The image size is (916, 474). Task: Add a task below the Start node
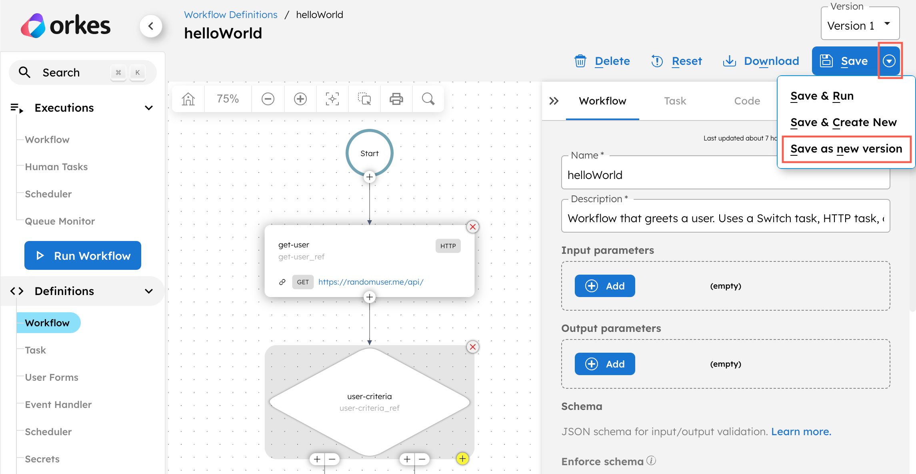click(370, 177)
